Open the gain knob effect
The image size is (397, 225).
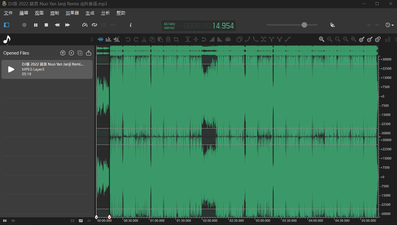228,39
